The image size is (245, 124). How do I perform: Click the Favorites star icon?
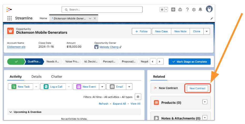pos(162,10)
